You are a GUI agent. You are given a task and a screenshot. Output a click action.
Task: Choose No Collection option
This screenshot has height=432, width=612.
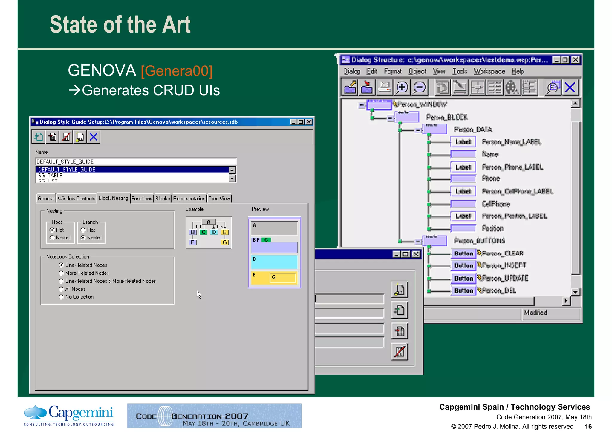(61, 297)
